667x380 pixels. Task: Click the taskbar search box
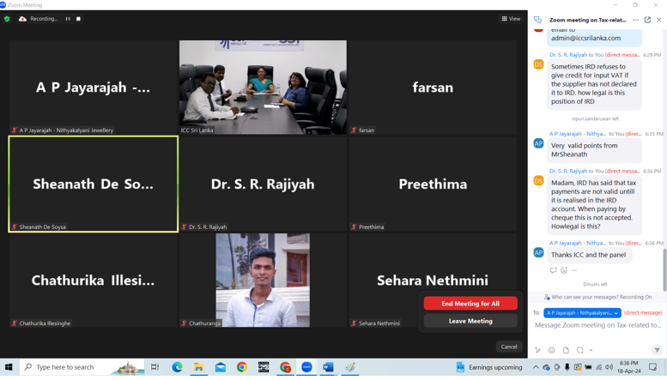(82, 367)
